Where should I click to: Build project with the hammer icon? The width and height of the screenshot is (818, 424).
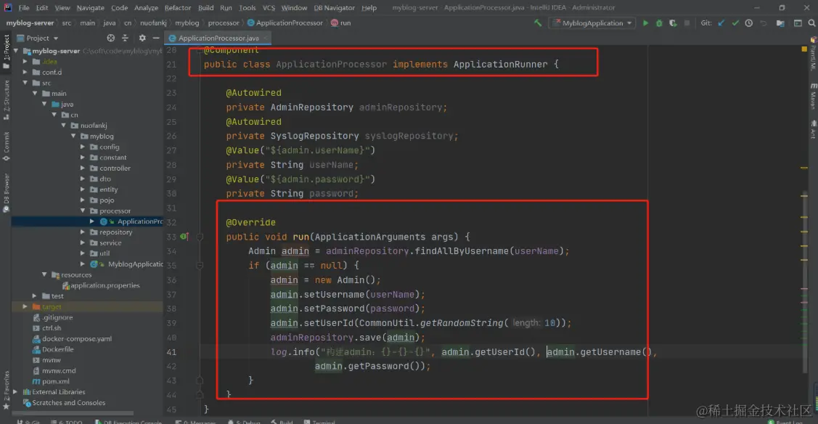(x=538, y=23)
